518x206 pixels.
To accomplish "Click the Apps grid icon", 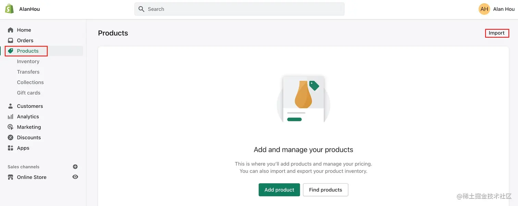I will pos(11,148).
